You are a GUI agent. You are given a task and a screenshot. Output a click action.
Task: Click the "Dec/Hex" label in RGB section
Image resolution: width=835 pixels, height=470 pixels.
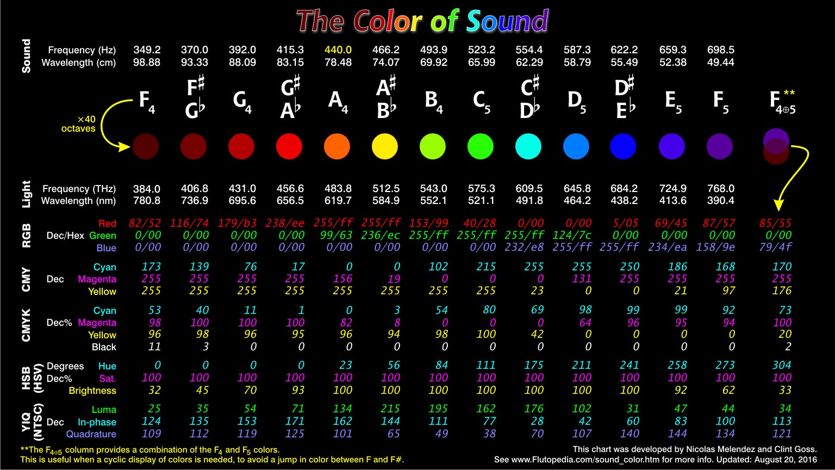pyautogui.click(x=66, y=236)
